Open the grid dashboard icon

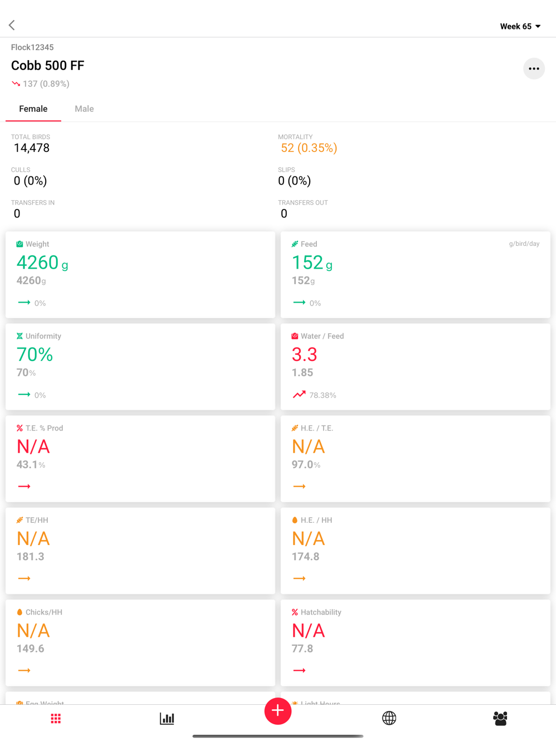[x=56, y=719]
